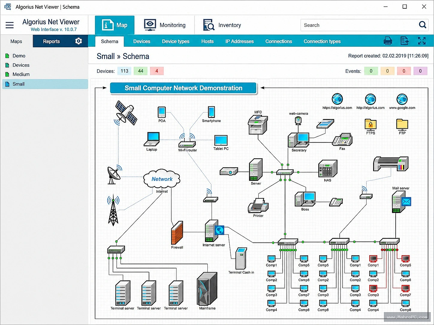Open the Demo report
The image size is (434, 325).
[19, 56]
